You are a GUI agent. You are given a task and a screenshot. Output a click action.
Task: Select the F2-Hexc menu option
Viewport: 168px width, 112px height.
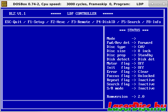(58, 22)
